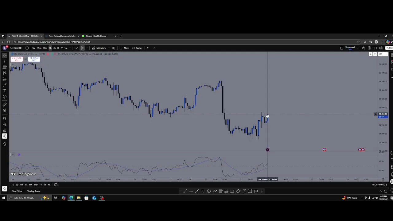Expand the favorite indicators dropdown arrow
The width and height of the screenshot is (393, 221).
(x=109, y=48)
